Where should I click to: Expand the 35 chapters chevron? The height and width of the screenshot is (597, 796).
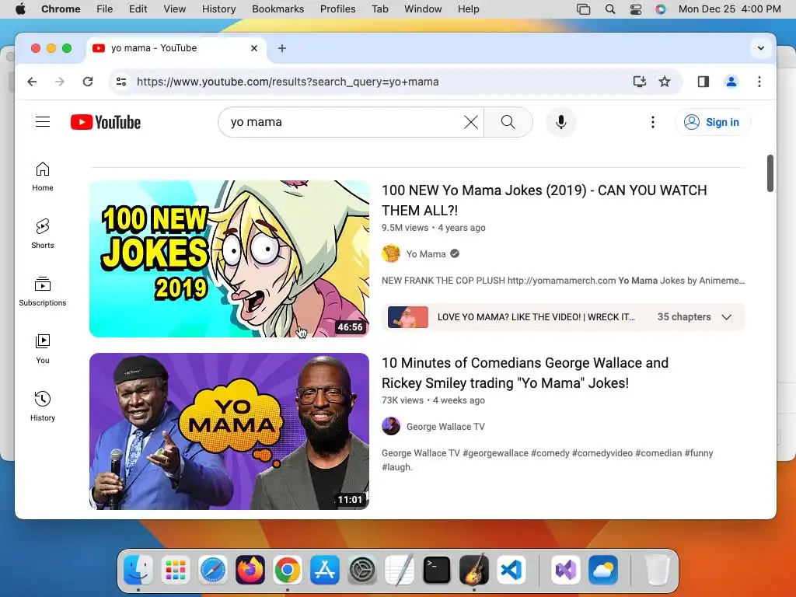727,317
